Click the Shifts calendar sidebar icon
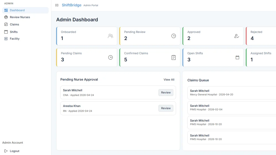The image size is (276, 155). [x=6, y=32]
